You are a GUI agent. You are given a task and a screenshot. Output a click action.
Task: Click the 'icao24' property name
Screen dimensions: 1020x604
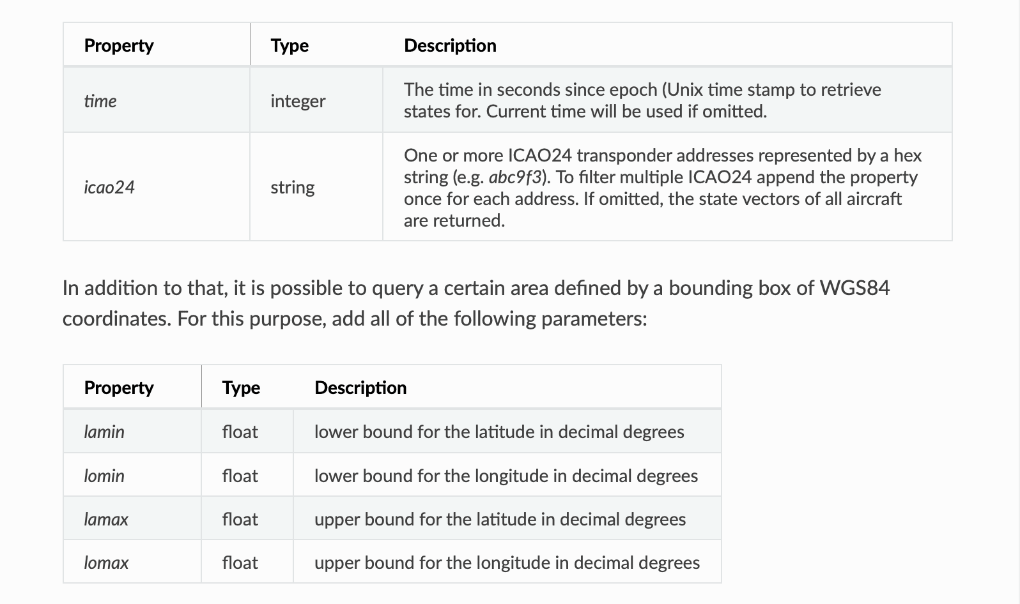(109, 187)
